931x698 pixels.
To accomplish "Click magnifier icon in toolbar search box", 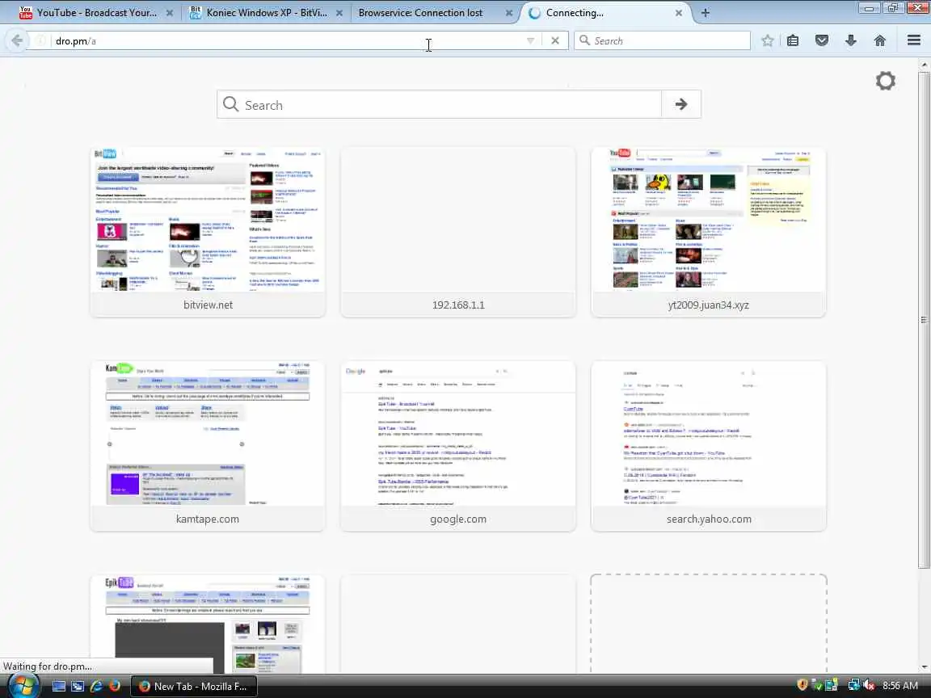I will click(584, 40).
